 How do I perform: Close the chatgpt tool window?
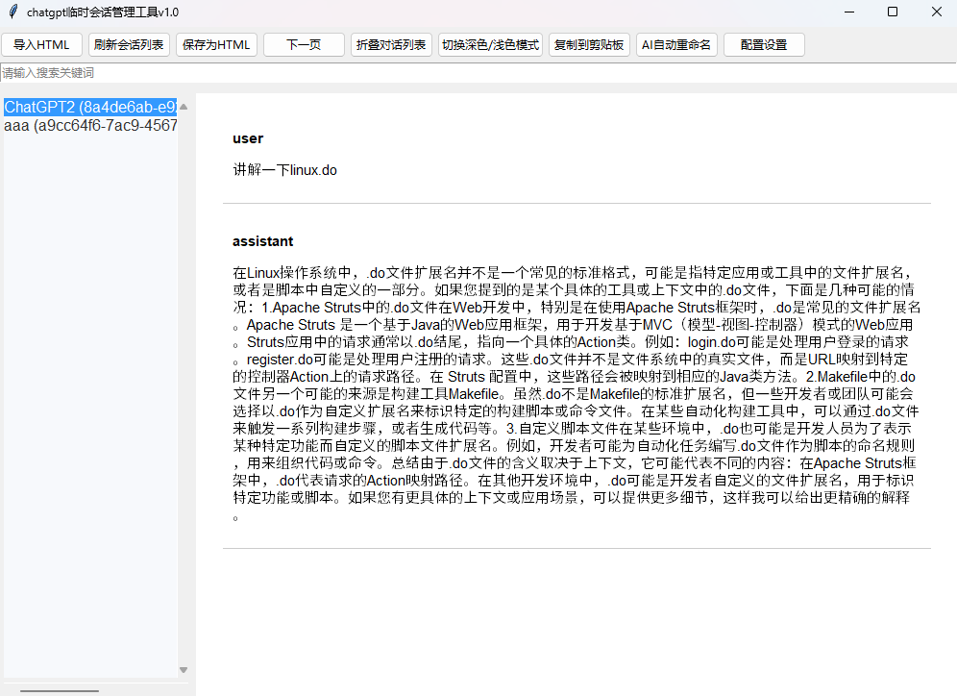coord(936,12)
